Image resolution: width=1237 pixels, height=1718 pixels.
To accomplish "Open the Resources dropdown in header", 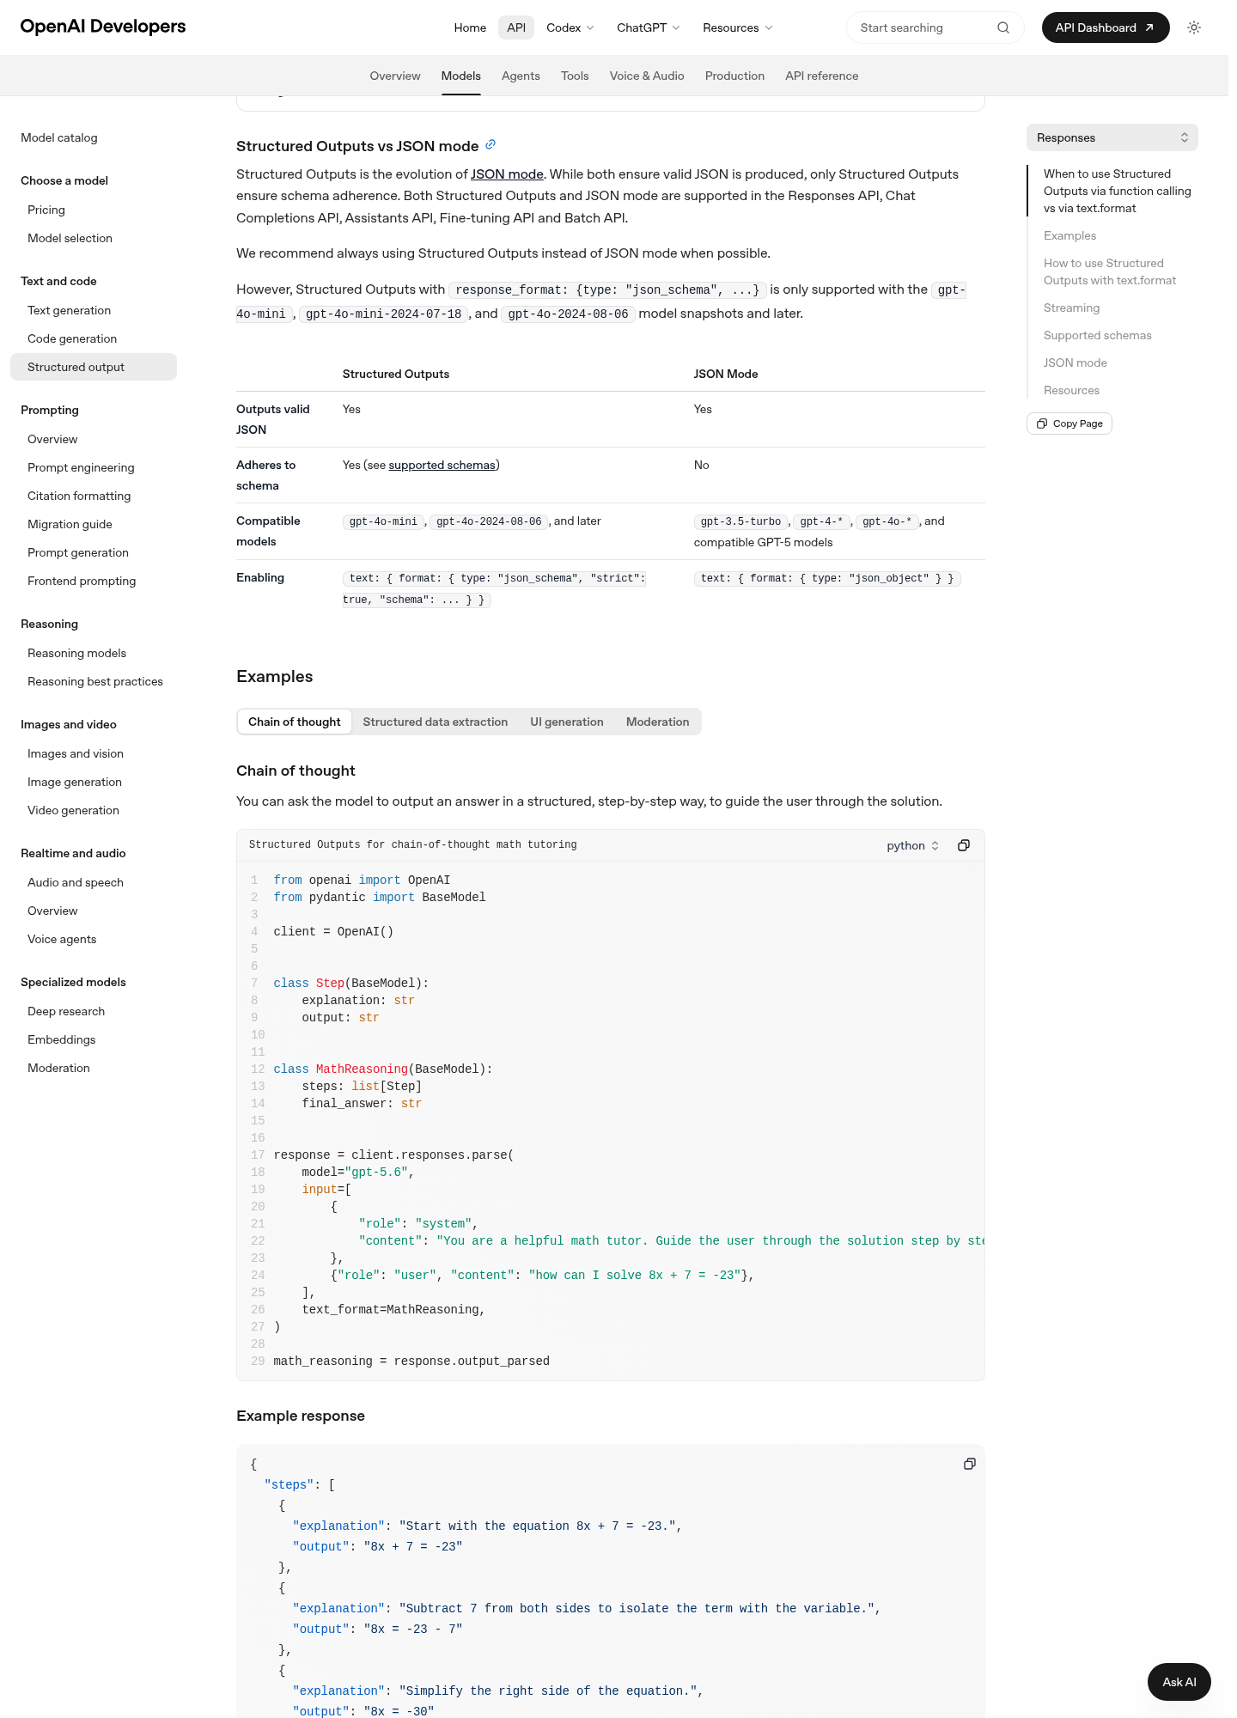I will tap(738, 27).
